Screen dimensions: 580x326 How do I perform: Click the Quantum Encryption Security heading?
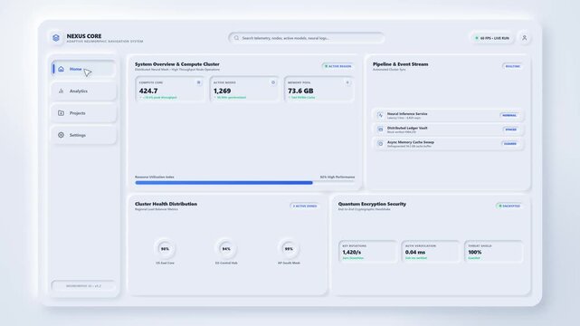372,204
